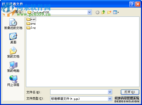Click into the 文件名 text field
The width and height of the screenshot is (142, 105).
pos(79,92)
